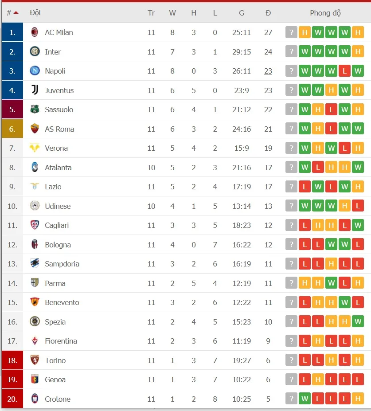Screen dimensions: 371x411
Task: Open Napoli's underlined 23 points link
Action: click(x=268, y=70)
